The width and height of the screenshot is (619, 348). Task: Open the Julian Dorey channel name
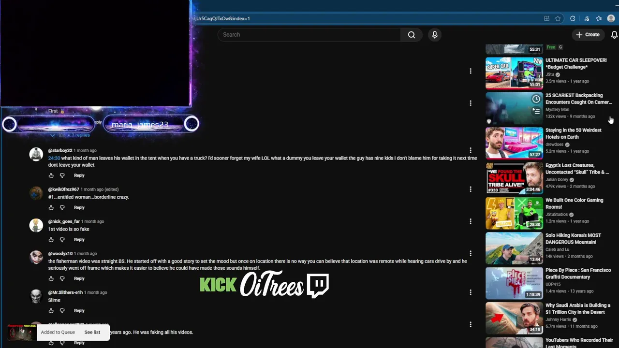(557, 180)
